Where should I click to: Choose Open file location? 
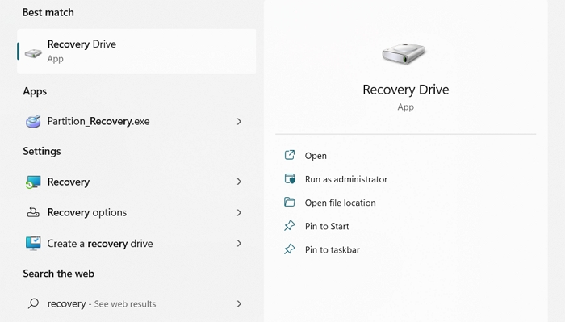point(340,203)
